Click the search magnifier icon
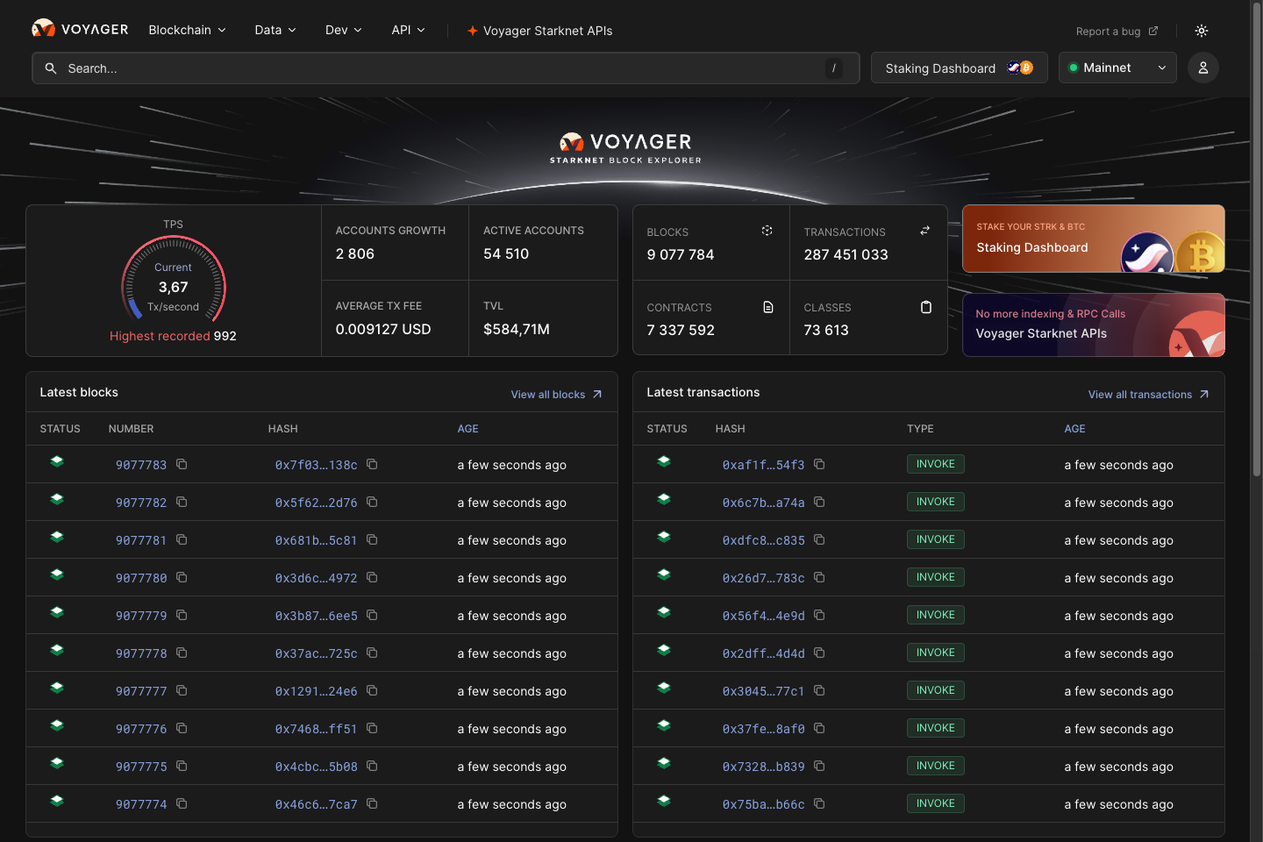This screenshot has width=1263, height=842. [51, 68]
